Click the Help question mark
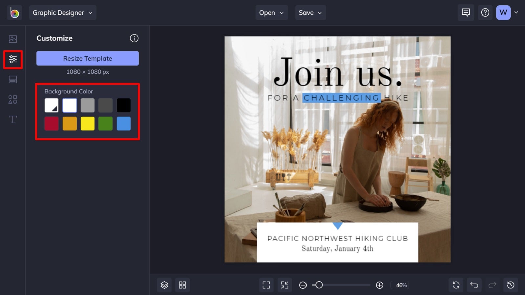Image resolution: width=525 pixels, height=295 pixels. [x=485, y=12]
